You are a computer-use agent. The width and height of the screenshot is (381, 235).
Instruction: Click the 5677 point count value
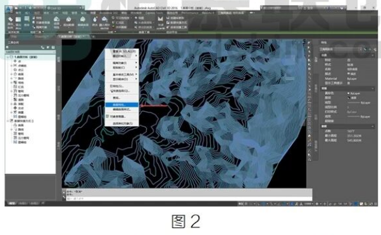pyautogui.click(x=351, y=131)
